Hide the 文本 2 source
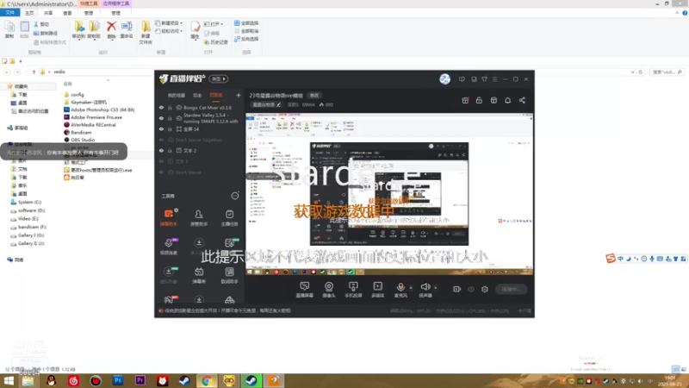The height and width of the screenshot is (388, 689). pos(161,150)
